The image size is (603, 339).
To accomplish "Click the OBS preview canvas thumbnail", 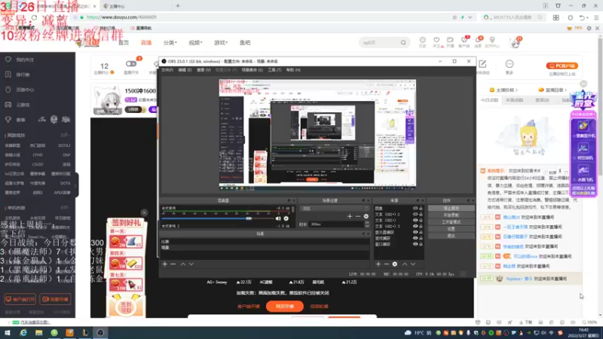I will pyautogui.click(x=317, y=135).
